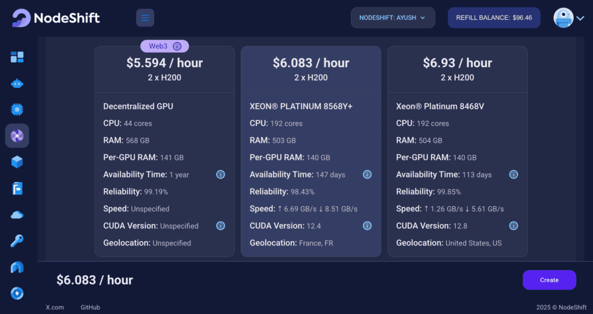Expand the NODESHIFT: AYUSH dropdown
Image resolution: width=593 pixels, height=314 pixels.
pos(393,18)
